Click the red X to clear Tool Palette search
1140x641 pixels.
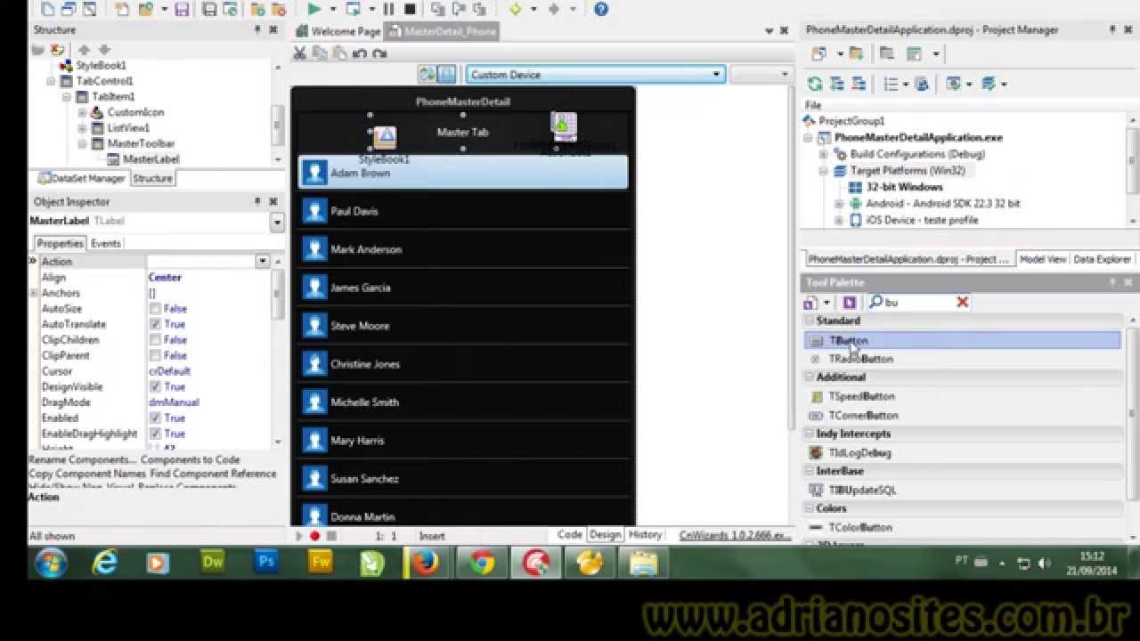point(963,303)
